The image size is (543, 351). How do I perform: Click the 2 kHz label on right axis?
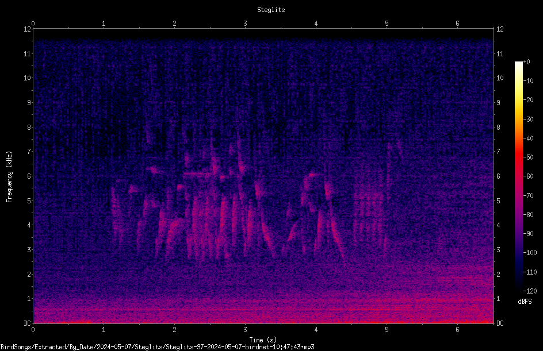click(x=498, y=274)
